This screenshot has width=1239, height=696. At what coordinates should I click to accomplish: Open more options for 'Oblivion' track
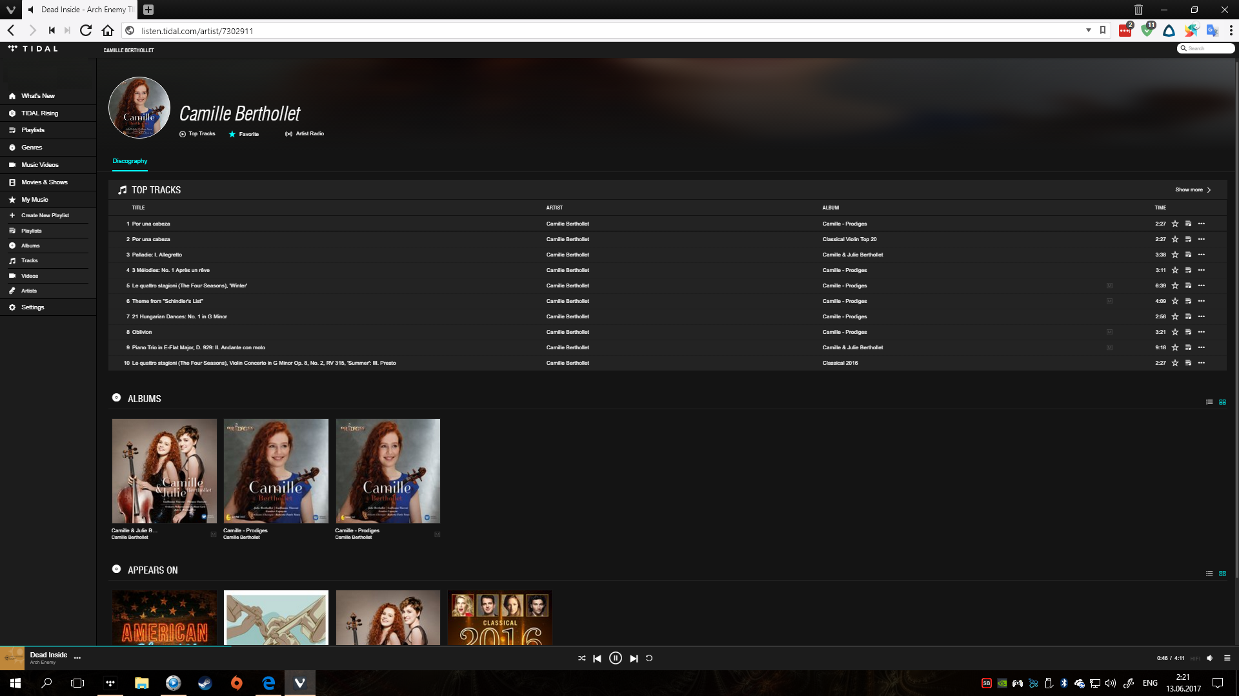point(1202,332)
